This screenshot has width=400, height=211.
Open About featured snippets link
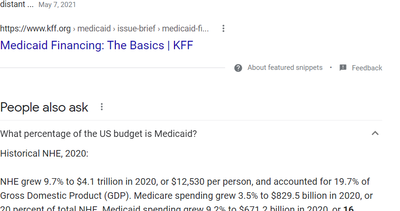click(285, 68)
